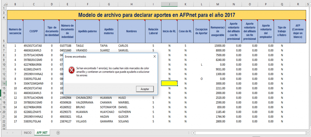Click Aceptar in the error dialog
The width and height of the screenshot is (311, 137).
coord(145,89)
